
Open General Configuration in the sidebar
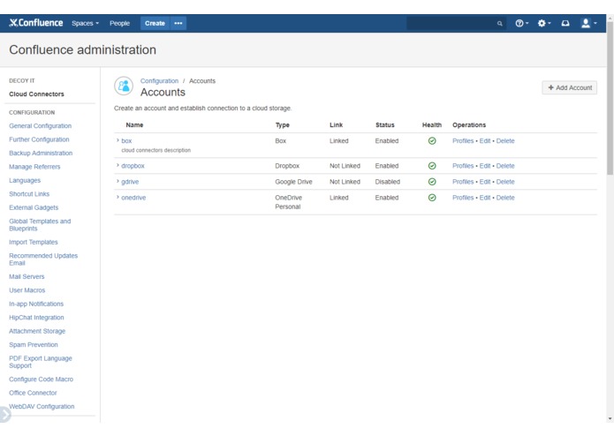[41, 126]
